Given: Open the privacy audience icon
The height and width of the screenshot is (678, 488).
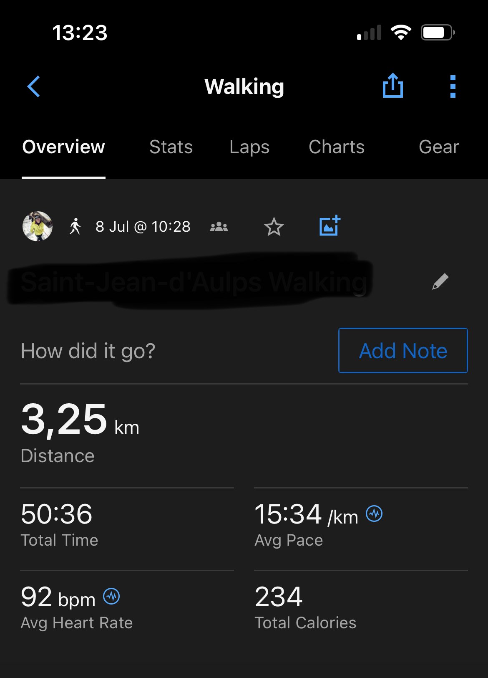Looking at the screenshot, I should coord(219,227).
